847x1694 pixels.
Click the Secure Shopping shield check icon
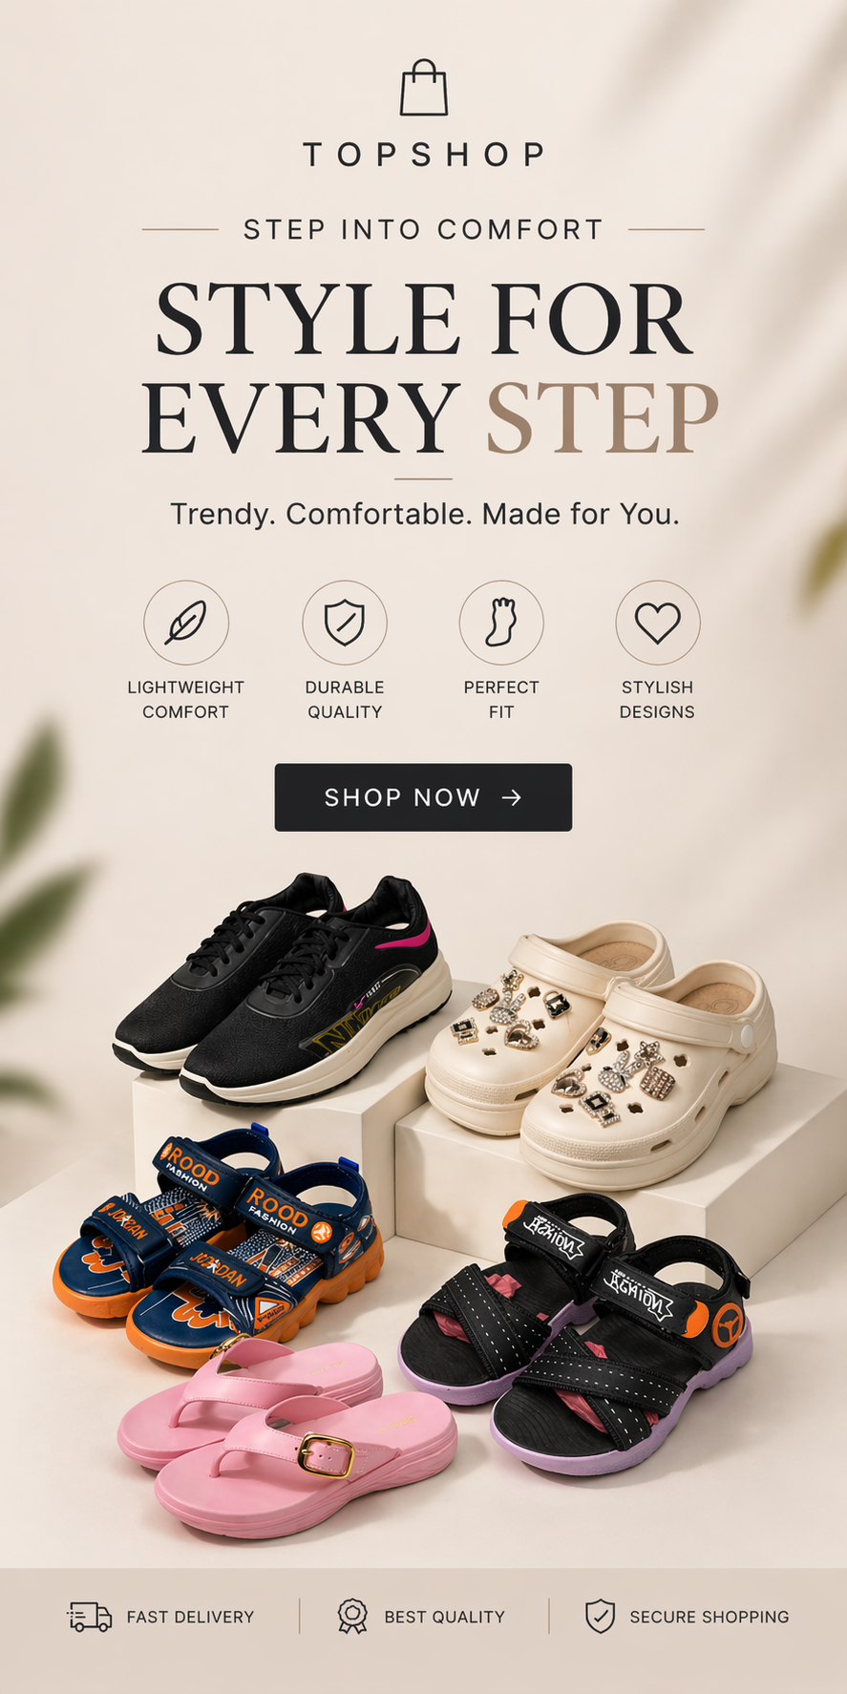600,1617
